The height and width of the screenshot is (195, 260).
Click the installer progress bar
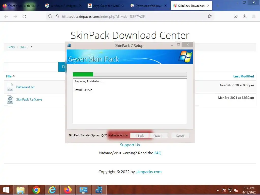tap(130, 74)
